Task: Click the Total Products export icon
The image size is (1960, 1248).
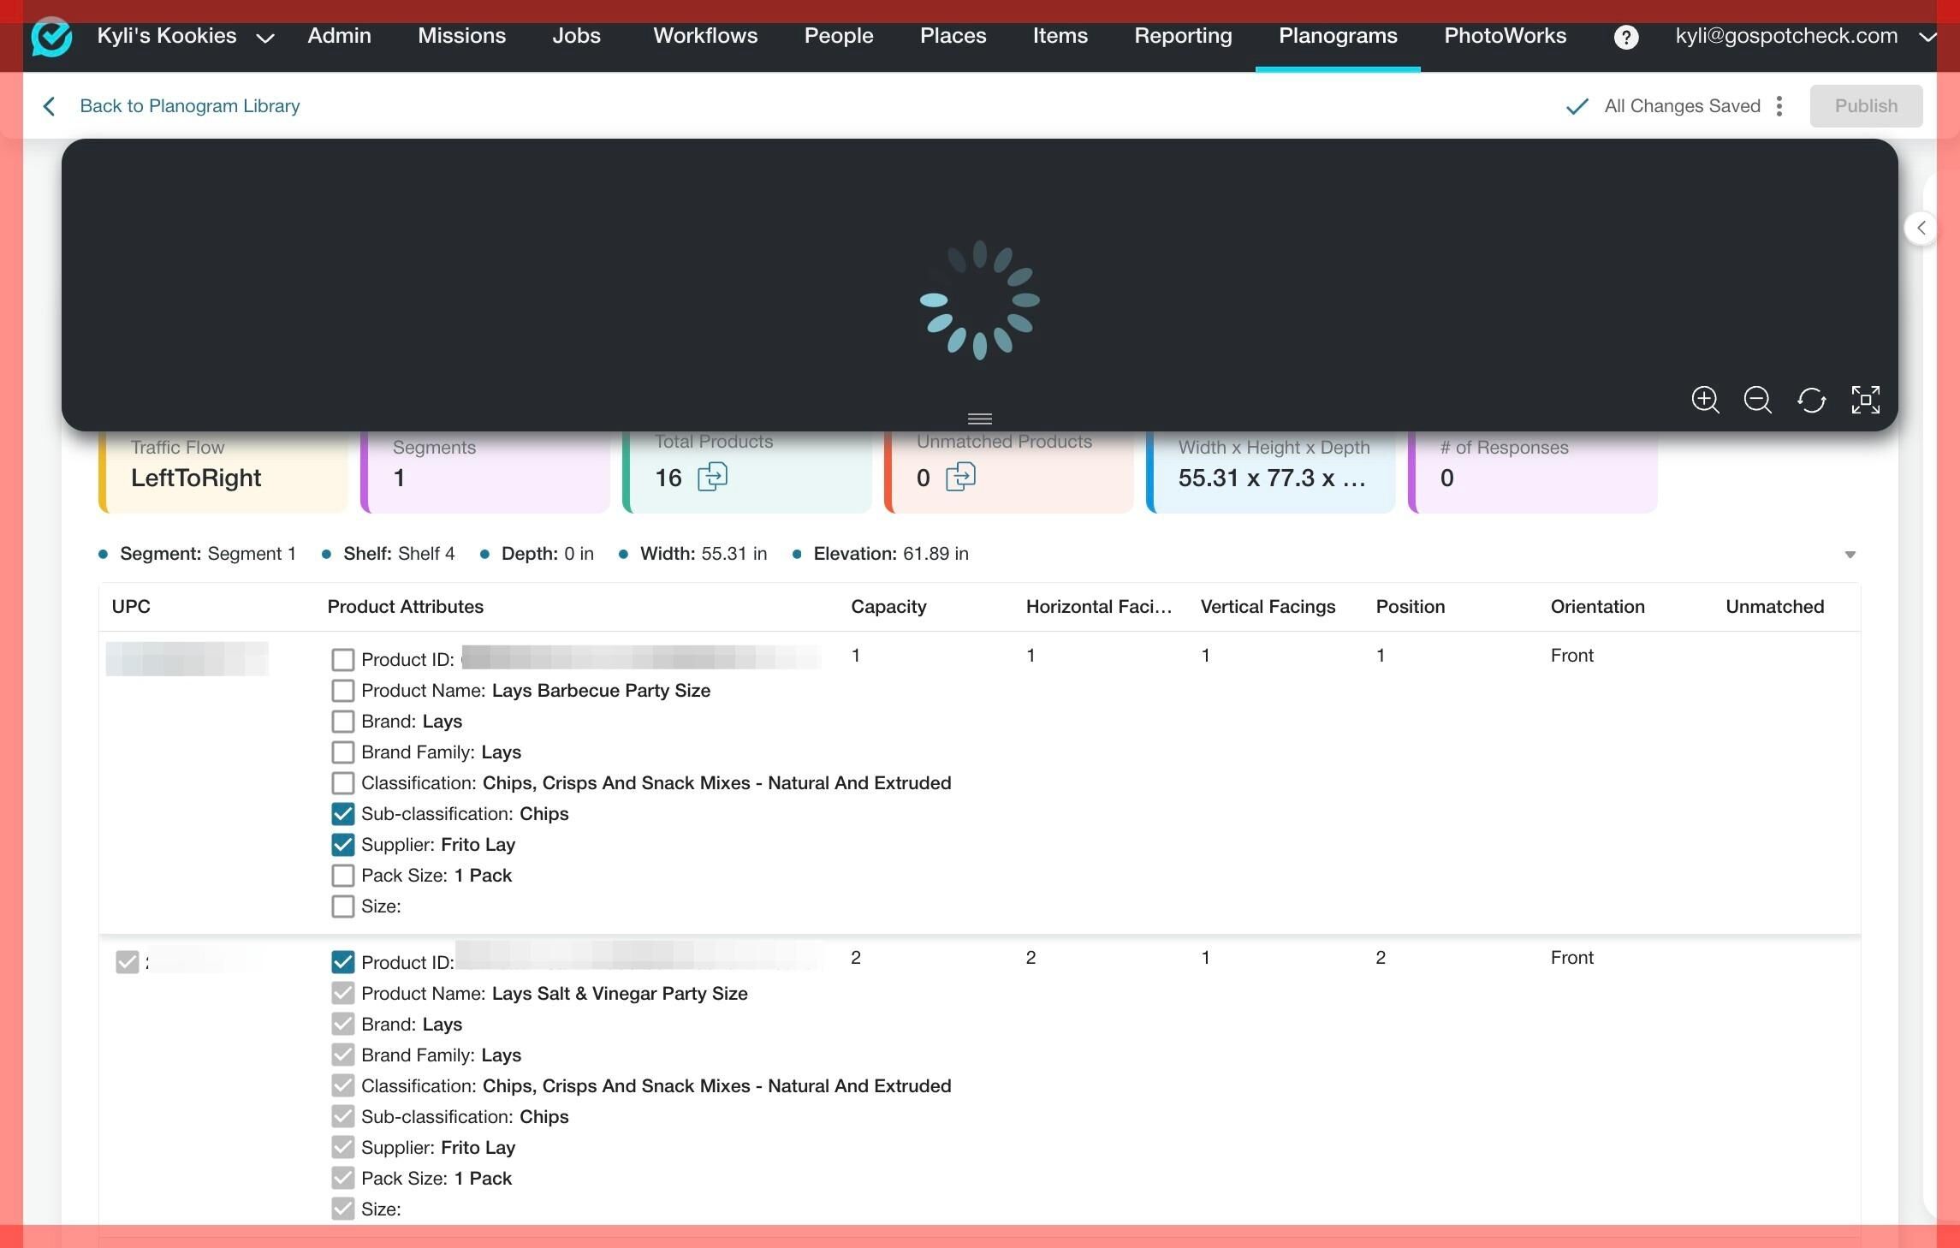Action: [712, 477]
